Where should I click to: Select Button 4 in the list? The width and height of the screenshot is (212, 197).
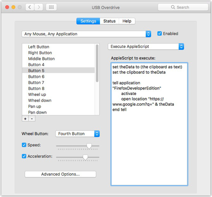pos(59,65)
